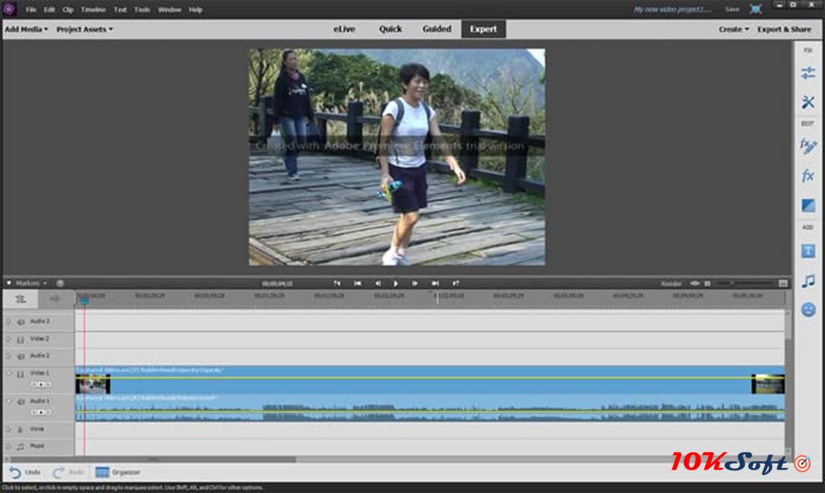
Task: Step forward one frame
Action: coord(415,283)
